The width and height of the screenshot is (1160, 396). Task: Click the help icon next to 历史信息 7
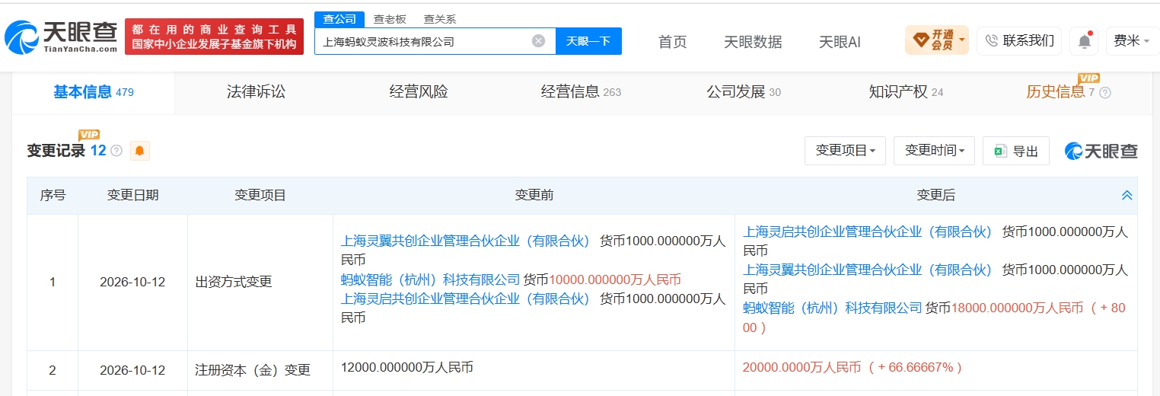coord(1105,92)
